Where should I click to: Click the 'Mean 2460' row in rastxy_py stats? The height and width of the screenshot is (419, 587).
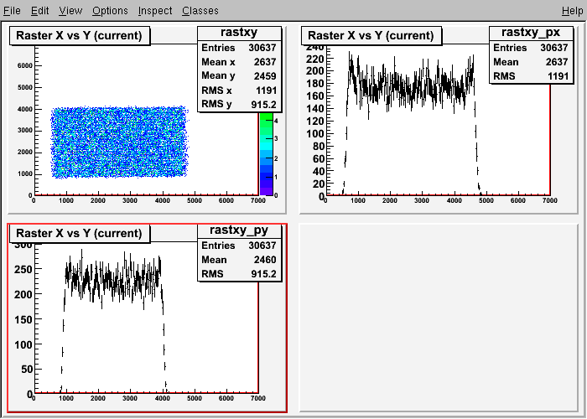239,260
